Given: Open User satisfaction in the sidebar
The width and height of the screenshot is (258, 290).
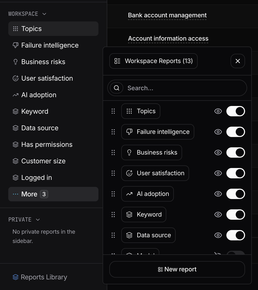Looking at the screenshot, I should (53, 78).
